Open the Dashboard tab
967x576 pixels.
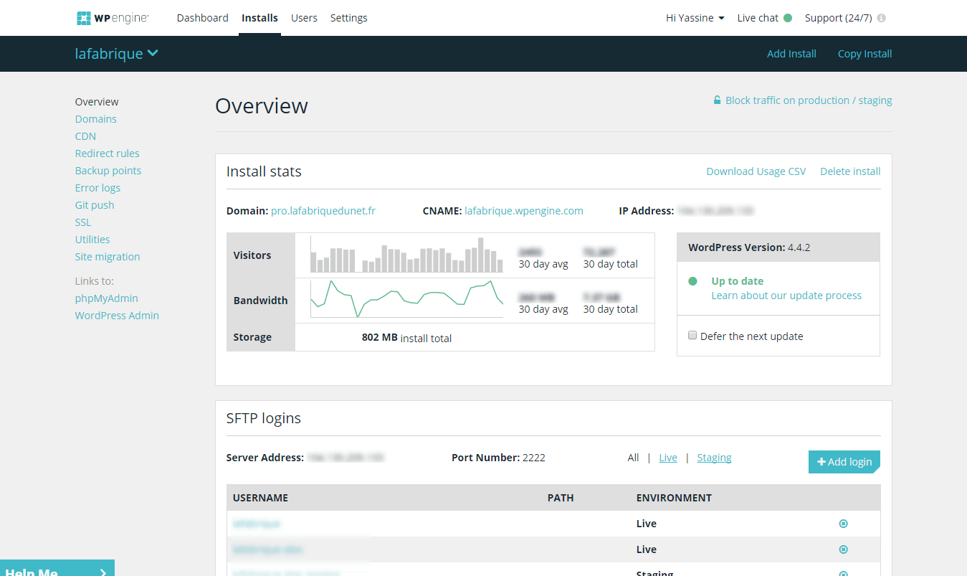(x=203, y=18)
